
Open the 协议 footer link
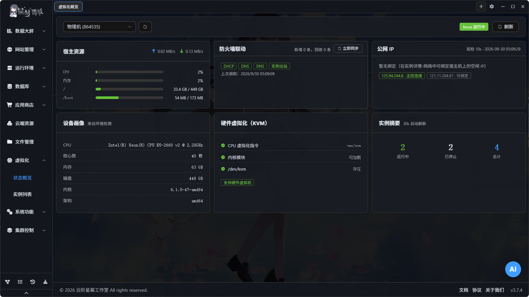[x=477, y=290]
